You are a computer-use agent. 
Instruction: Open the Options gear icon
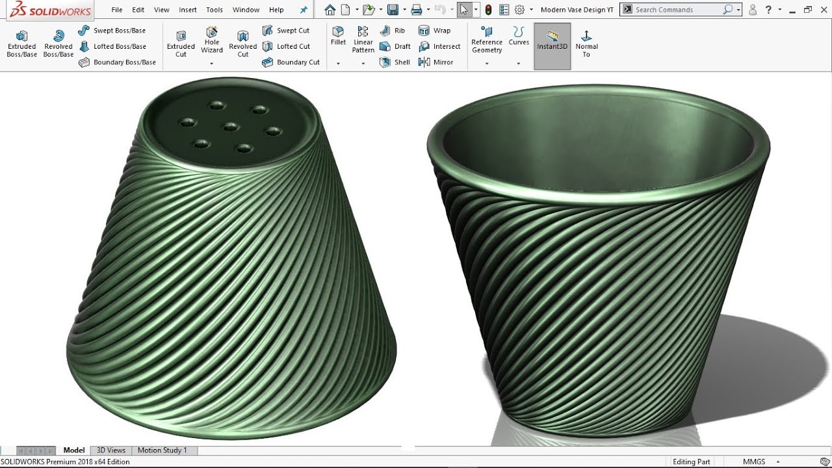519,10
